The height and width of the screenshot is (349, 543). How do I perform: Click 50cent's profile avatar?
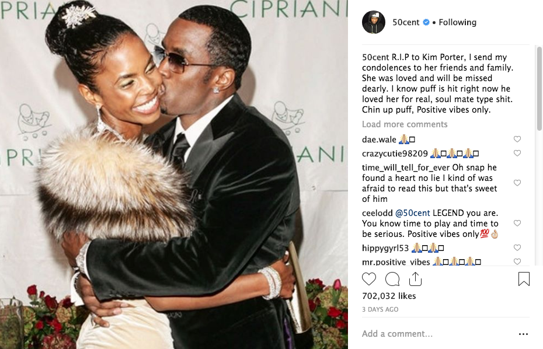tap(374, 22)
